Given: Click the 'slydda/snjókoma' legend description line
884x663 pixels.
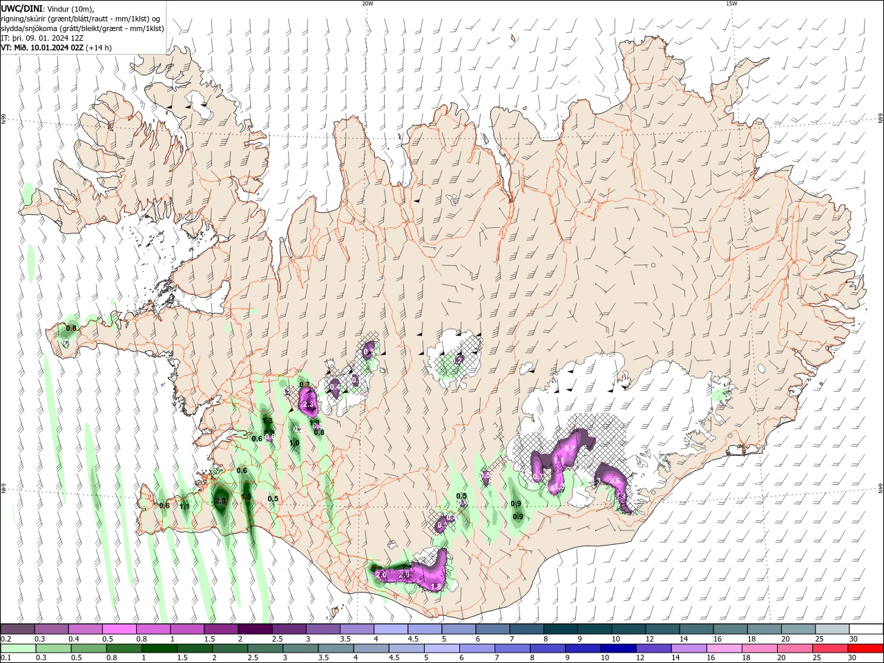Looking at the screenshot, I should coord(82,28).
